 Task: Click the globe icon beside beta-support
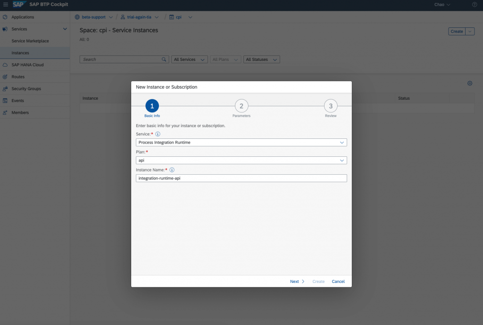pos(77,17)
